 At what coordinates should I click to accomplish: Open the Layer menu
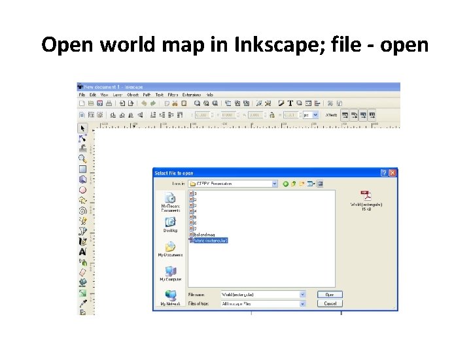coord(118,95)
